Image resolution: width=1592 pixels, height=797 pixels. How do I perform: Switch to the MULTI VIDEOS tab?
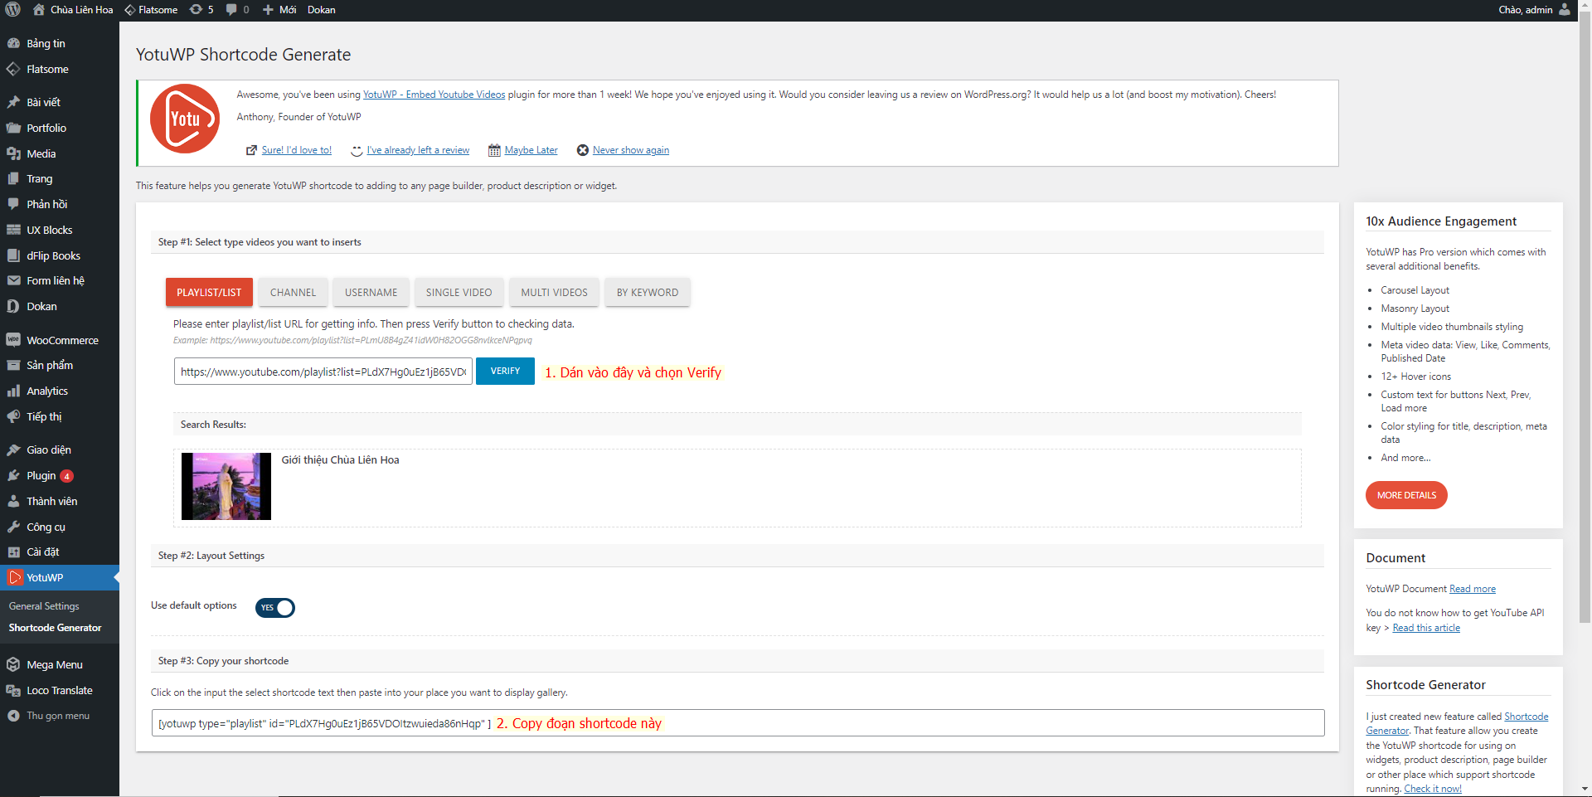(x=554, y=292)
